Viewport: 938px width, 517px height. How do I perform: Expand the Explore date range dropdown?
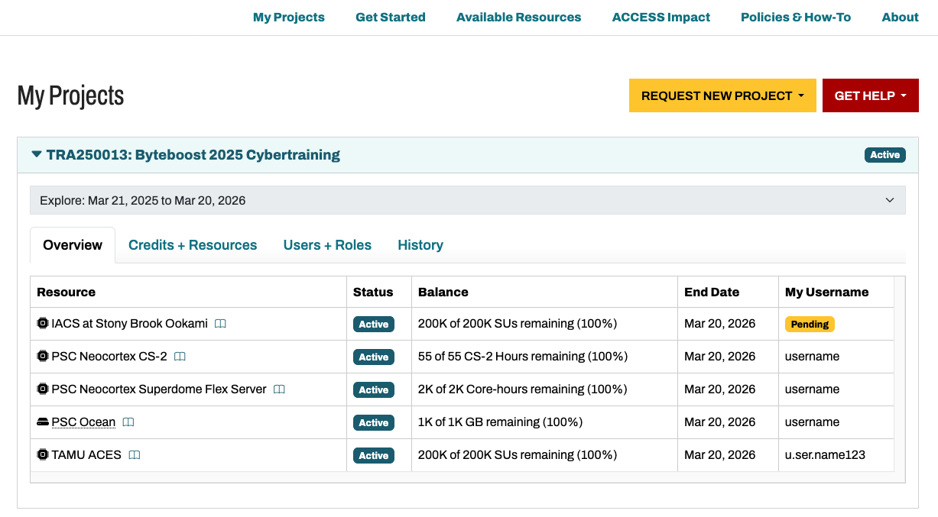click(889, 200)
